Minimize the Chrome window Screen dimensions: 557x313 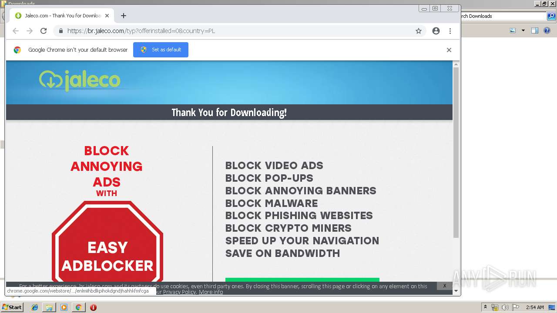(424, 8)
